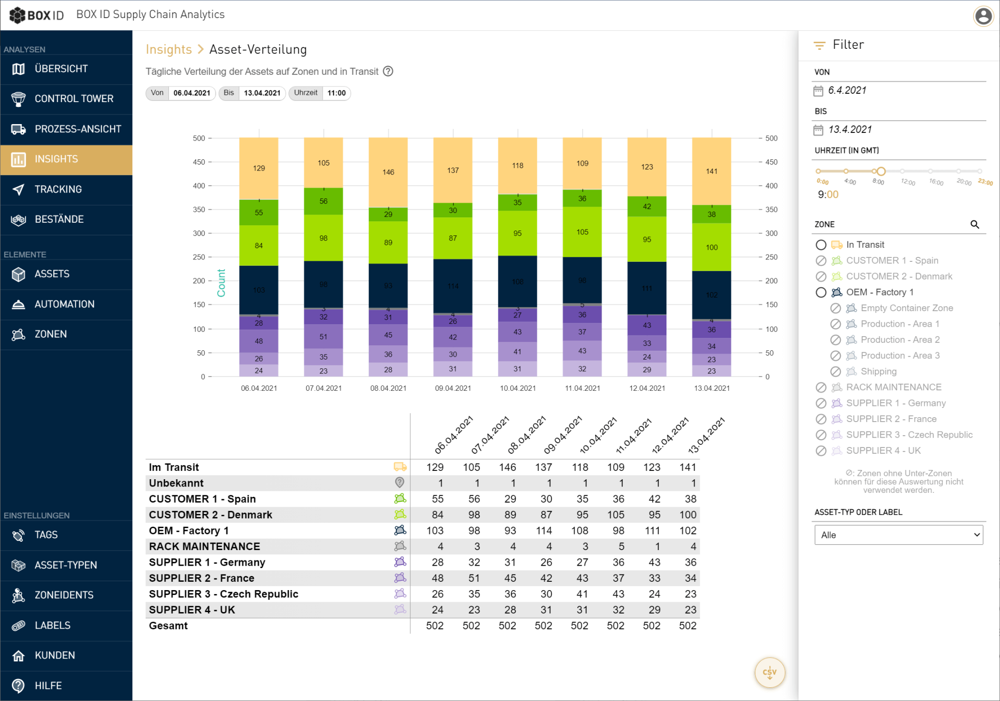Open the BIS date calendar icon
Screen dimensions: 1000x701
coord(818,130)
